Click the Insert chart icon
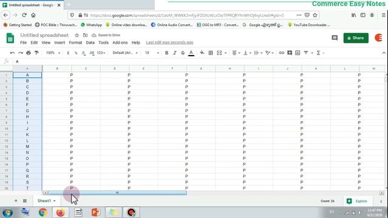Viewport: 388px width, 218px height. [298, 53]
